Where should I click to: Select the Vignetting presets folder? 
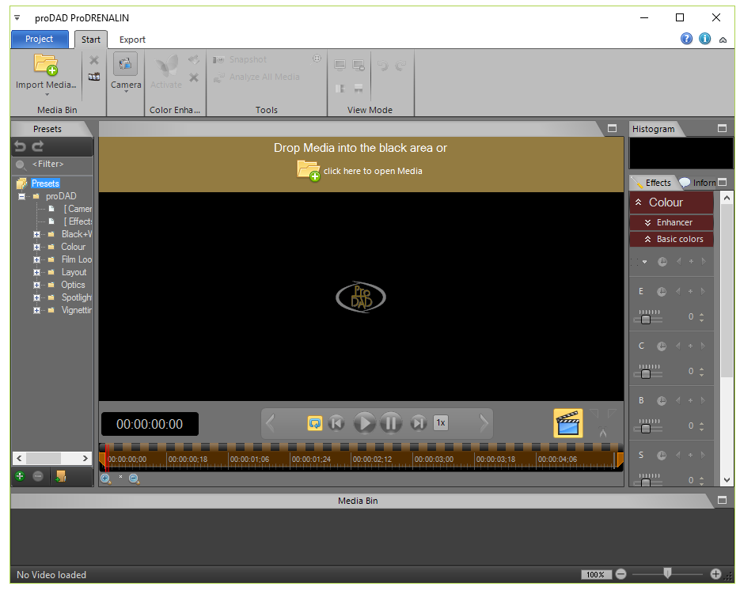coord(77,311)
